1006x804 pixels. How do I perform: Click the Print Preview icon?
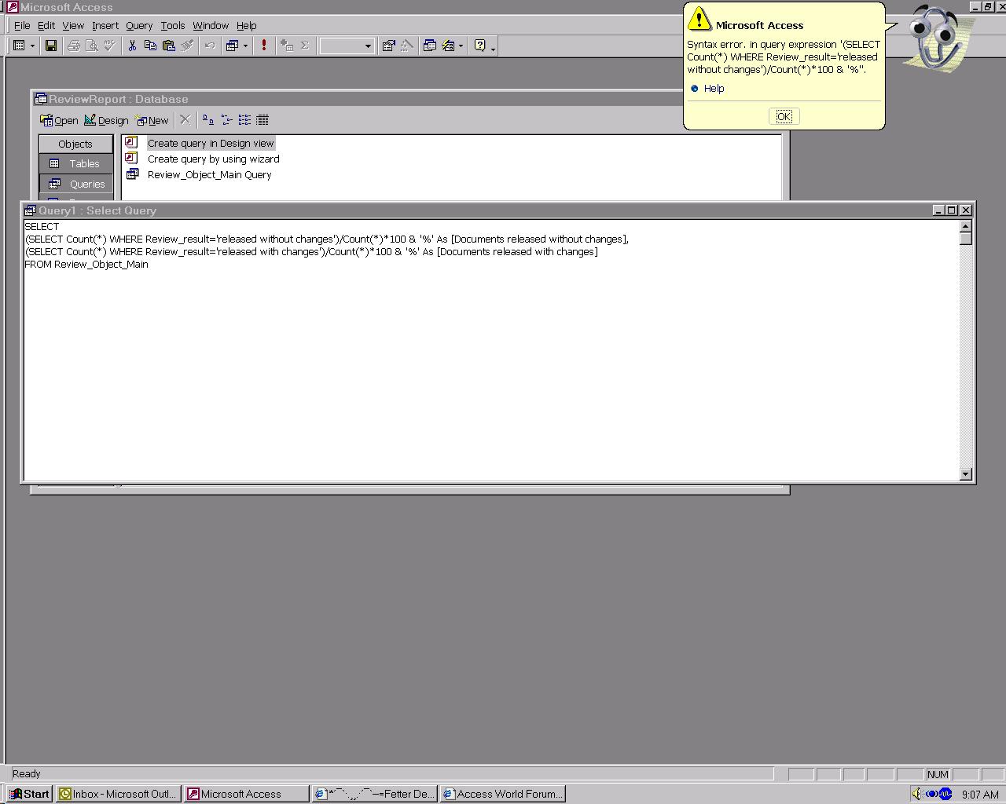click(92, 46)
